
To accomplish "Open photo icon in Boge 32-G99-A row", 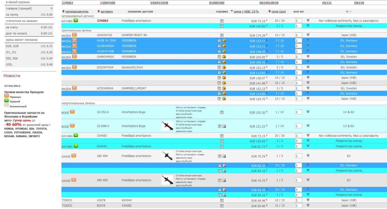I will pos(224,126).
